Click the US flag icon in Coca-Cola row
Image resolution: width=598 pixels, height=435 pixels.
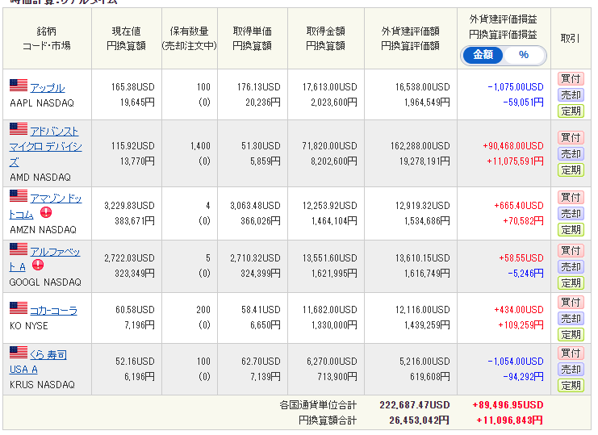pyautogui.click(x=19, y=309)
